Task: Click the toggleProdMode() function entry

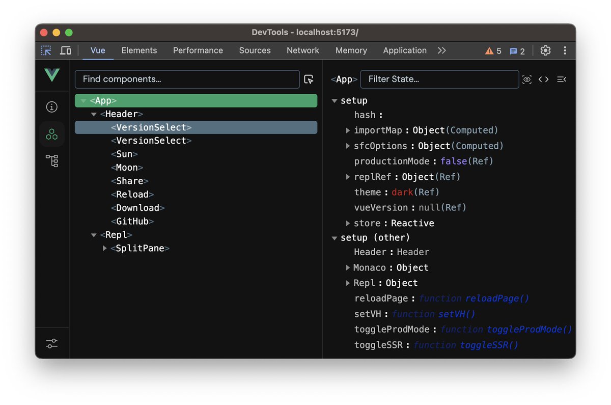Action: [x=463, y=329]
